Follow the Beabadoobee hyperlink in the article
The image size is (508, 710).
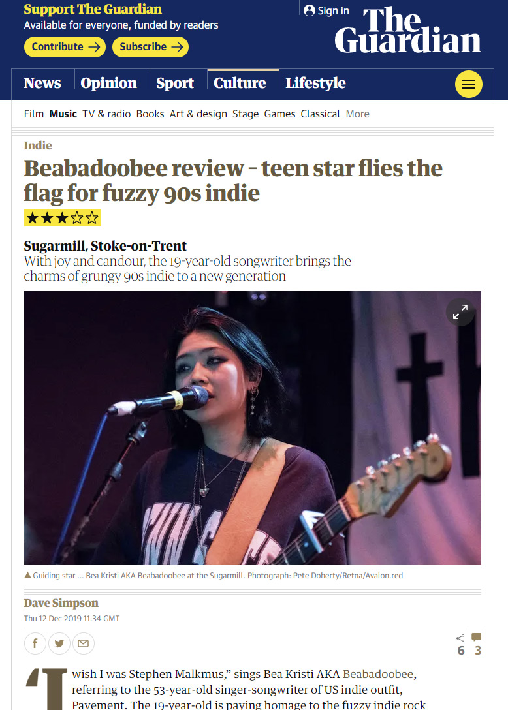378,674
